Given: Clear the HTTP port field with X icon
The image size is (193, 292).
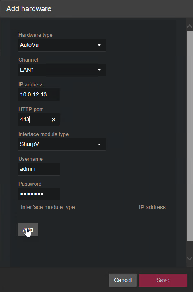Looking at the screenshot, I should click(x=53, y=120).
